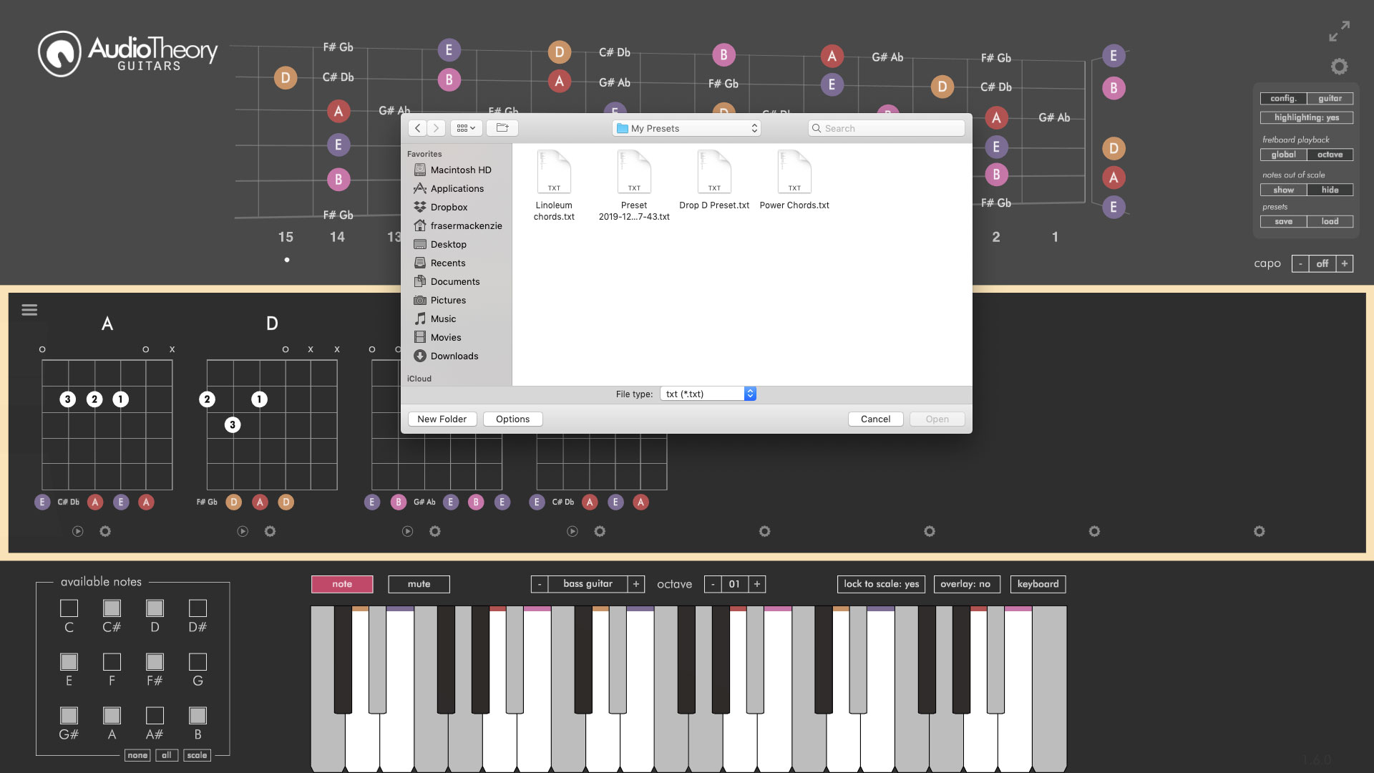This screenshot has height=773, width=1374.
Task: Decrease the octave value
Action: (x=713, y=584)
